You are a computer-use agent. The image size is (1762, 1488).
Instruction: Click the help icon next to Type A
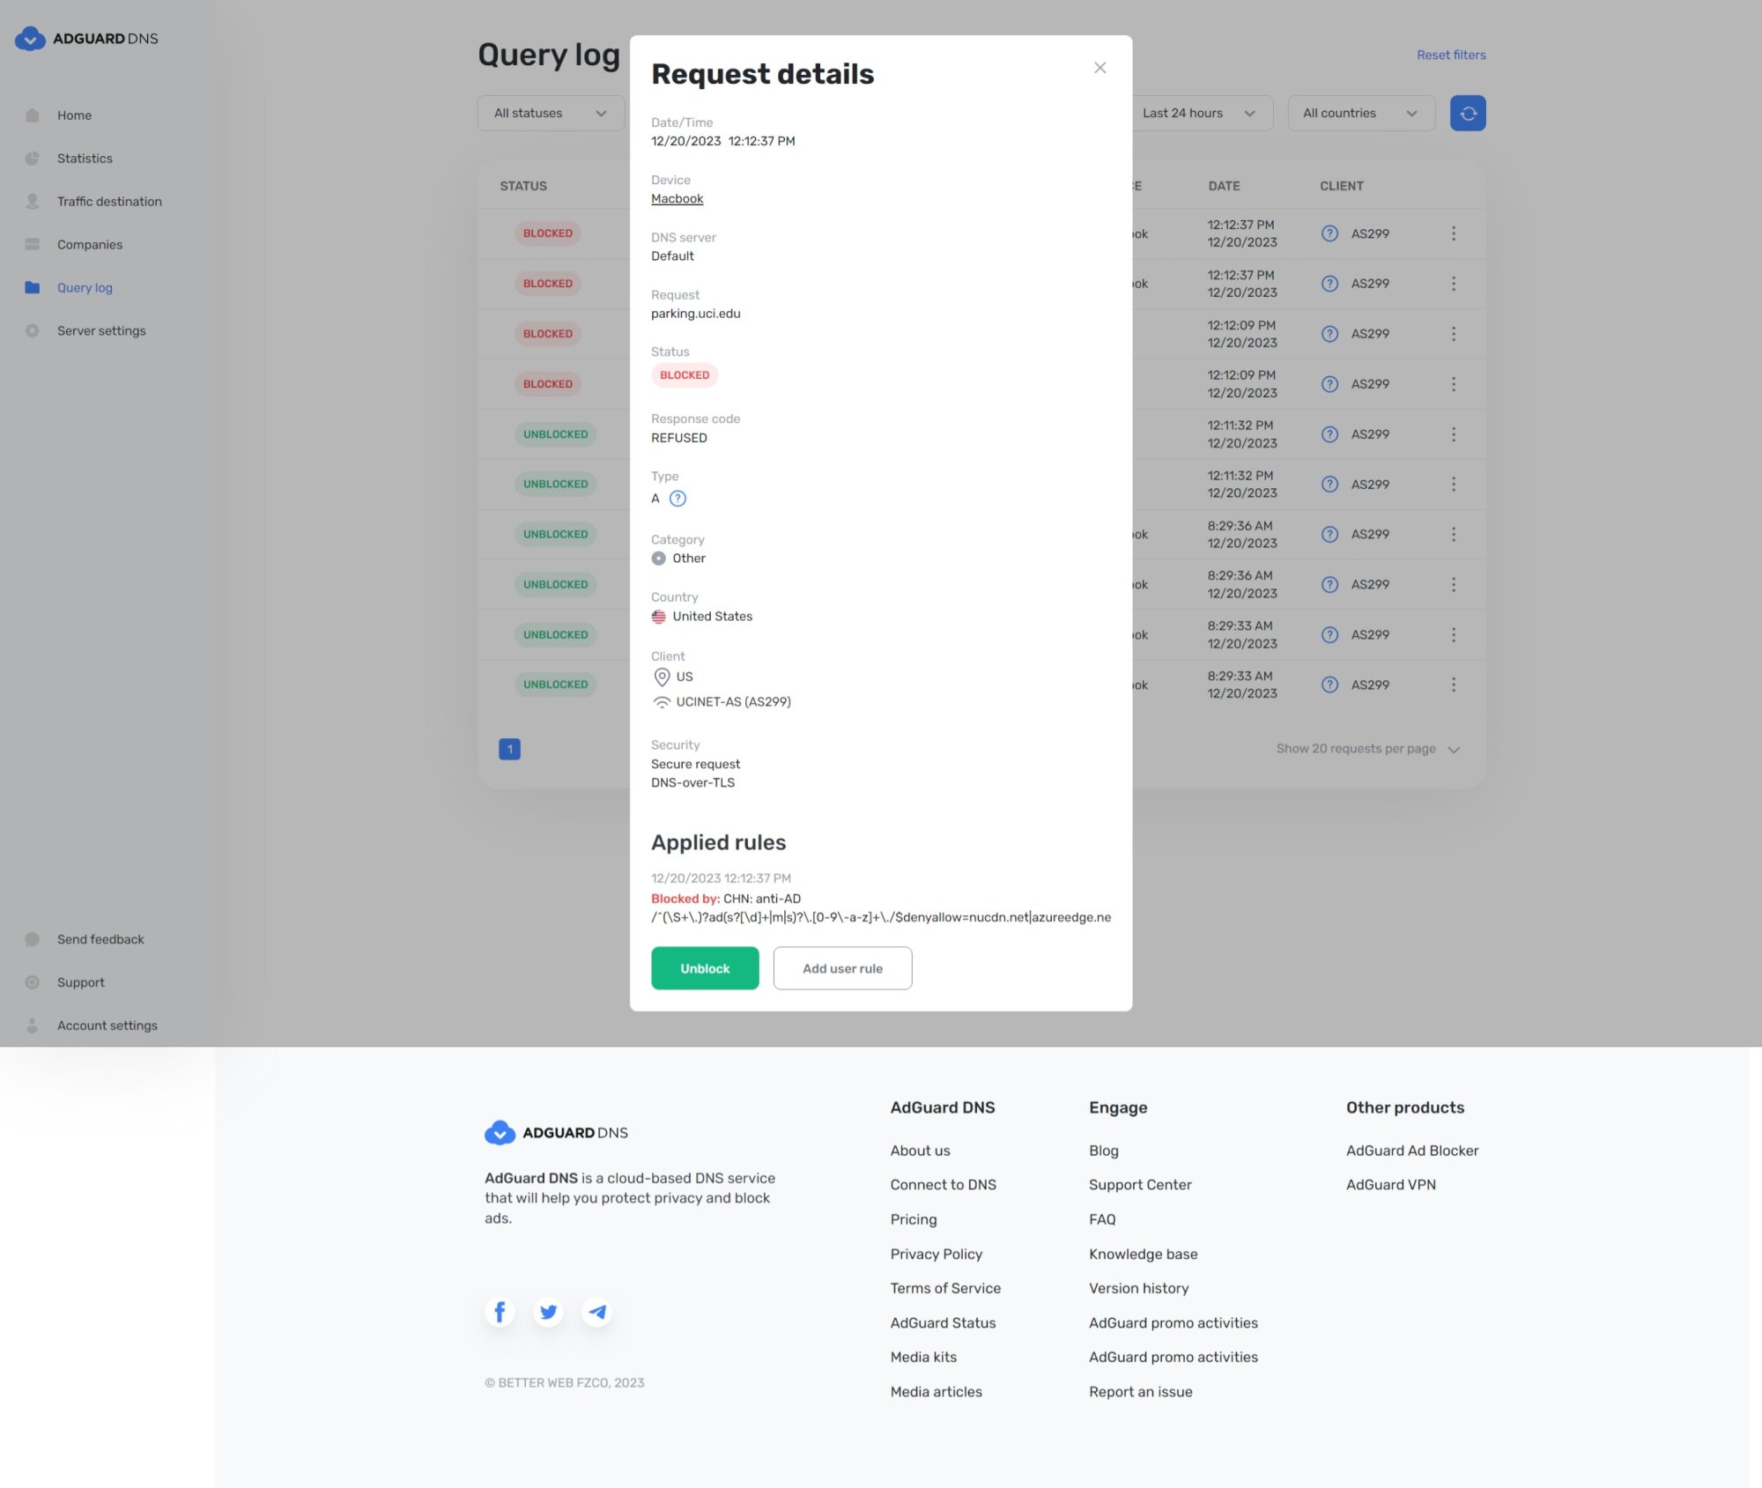pos(677,499)
